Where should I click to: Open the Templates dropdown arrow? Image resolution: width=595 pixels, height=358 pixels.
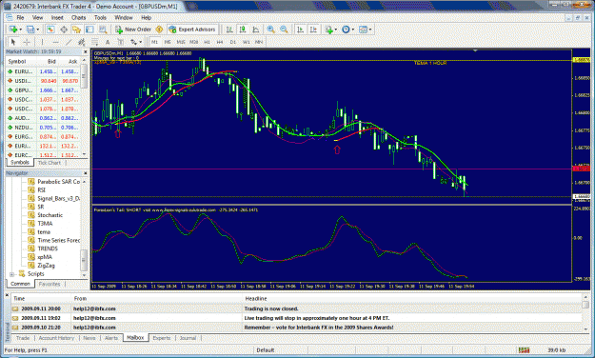[x=370, y=30]
